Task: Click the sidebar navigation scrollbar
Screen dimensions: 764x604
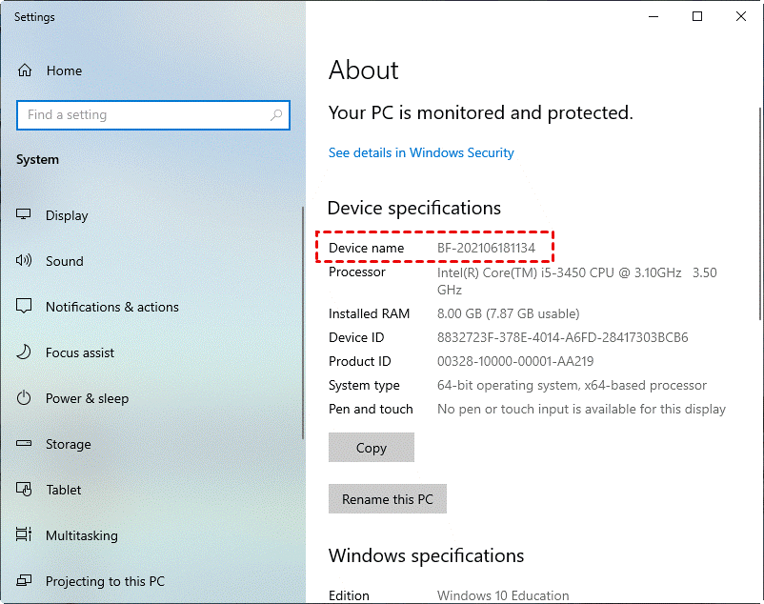Action: tap(303, 324)
